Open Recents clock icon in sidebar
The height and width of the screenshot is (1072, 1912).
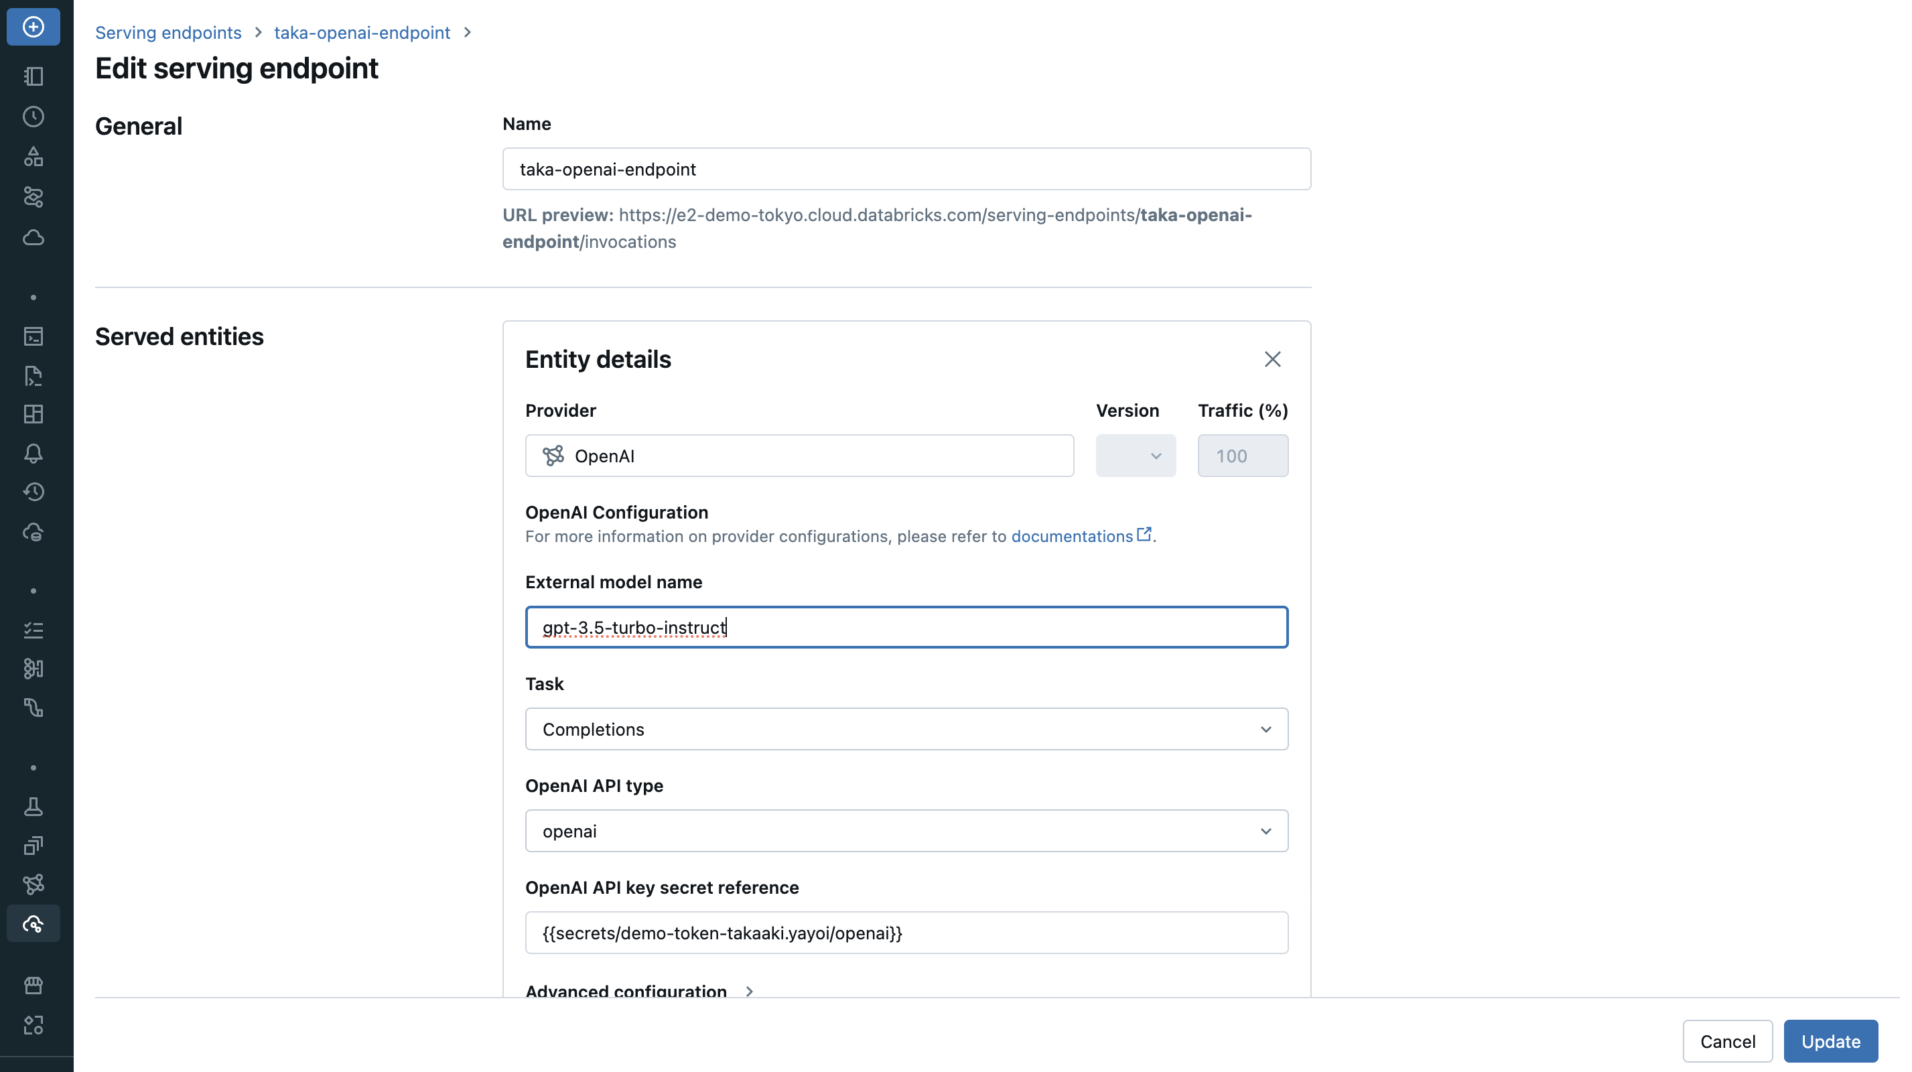coord(33,117)
